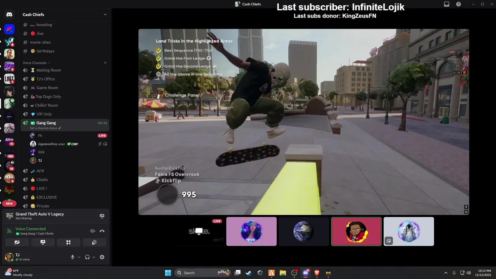Open File Explorer from the taskbar

tap(282, 273)
